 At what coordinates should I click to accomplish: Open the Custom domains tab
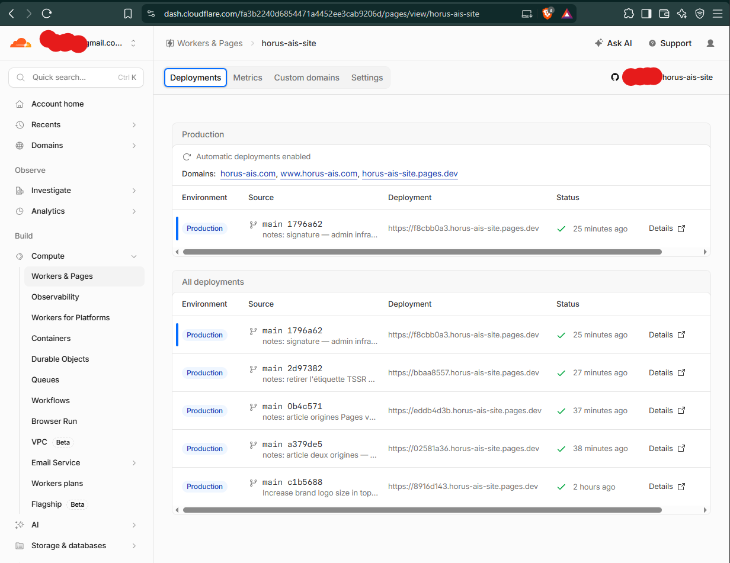[x=307, y=78]
